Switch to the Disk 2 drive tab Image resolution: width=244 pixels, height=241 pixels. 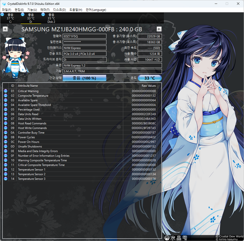point(51,18)
